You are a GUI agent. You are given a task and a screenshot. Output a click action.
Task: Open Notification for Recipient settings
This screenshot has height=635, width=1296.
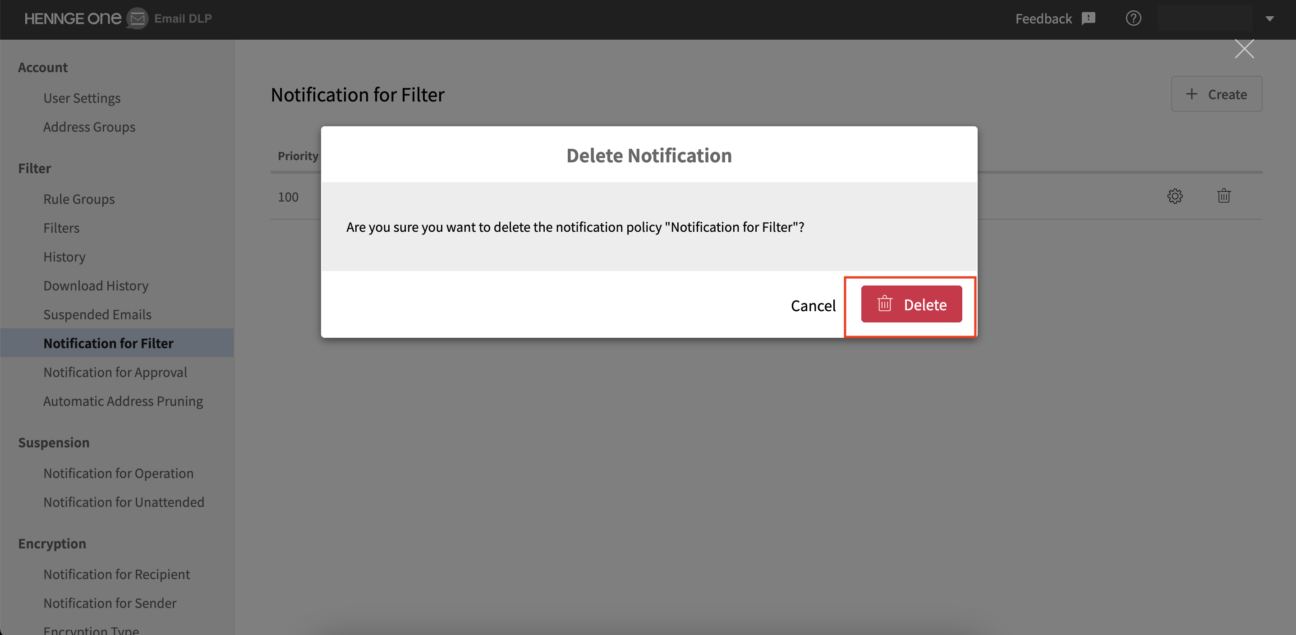point(117,574)
